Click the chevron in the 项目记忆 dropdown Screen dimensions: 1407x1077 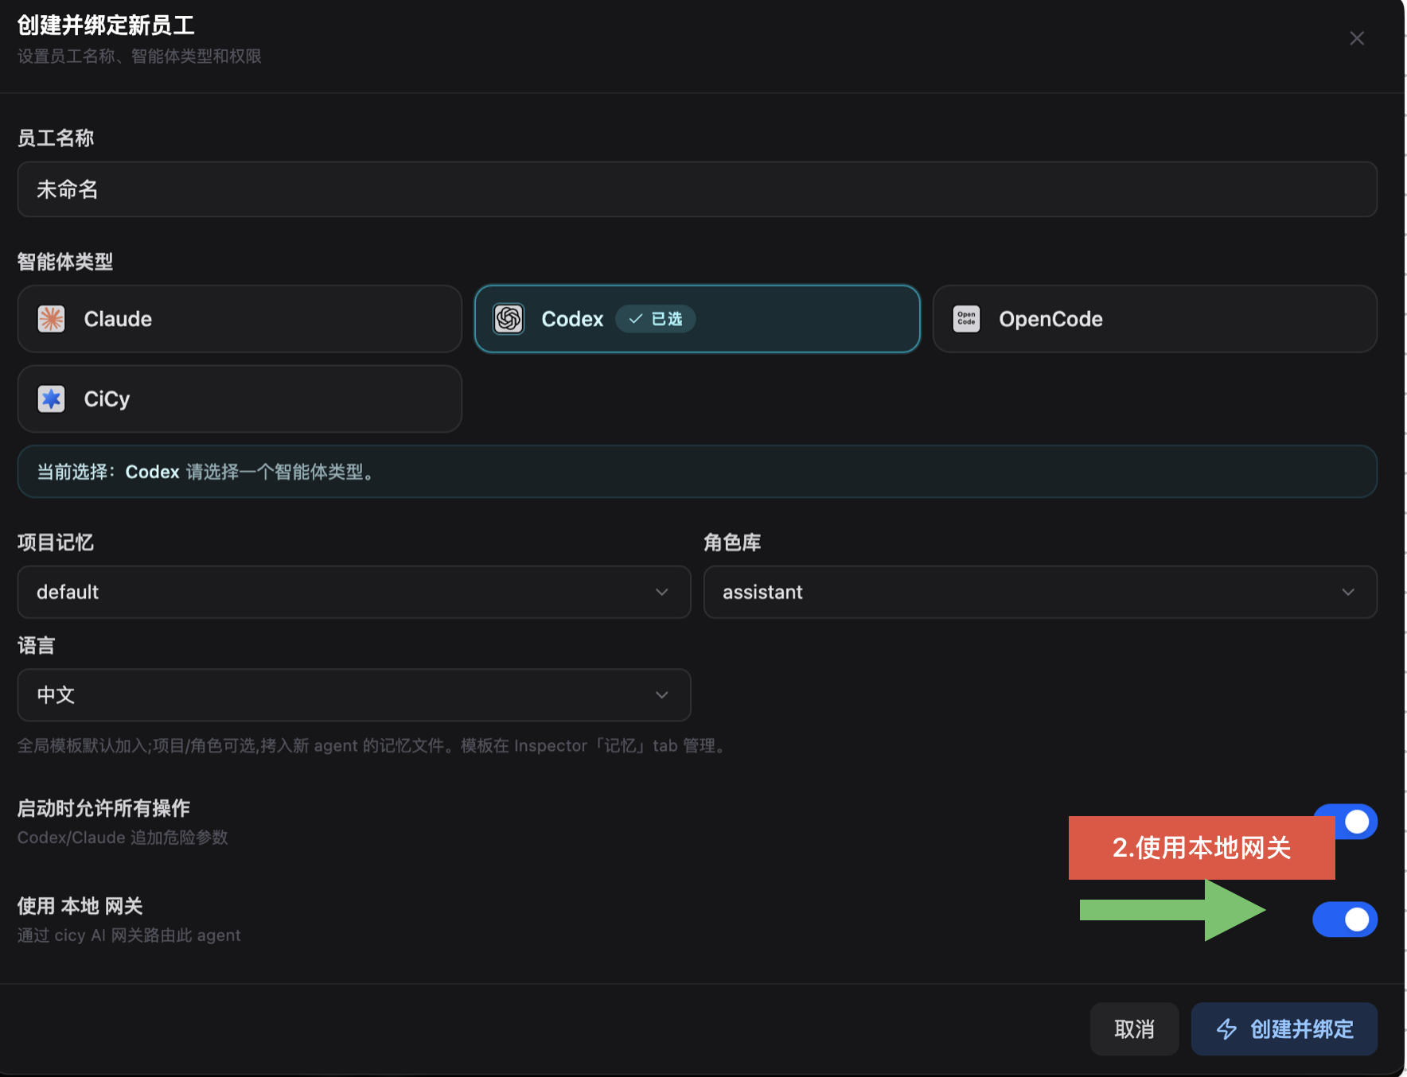(661, 592)
